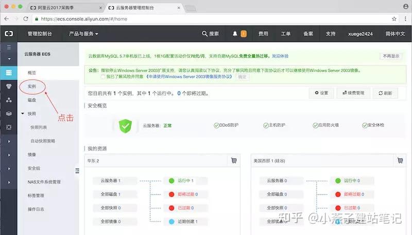Select 概览 in the ECS sidebar

pyautogui.click(x=32, y=73)
